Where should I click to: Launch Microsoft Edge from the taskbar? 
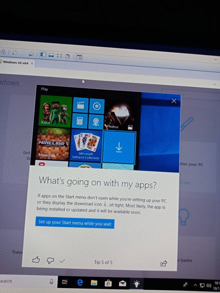click(x=80, y=282)
